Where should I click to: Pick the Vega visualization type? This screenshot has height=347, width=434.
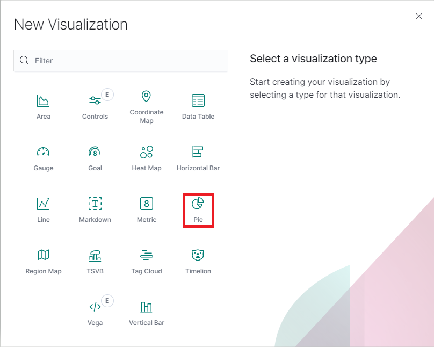[x=95, y=307]
